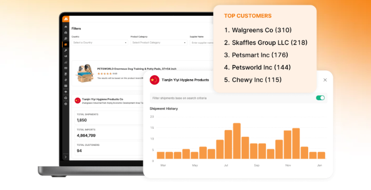
Task: Click the TOP CUSTOMERS heading
Action: pyautogui.click(x=248, y=16)
